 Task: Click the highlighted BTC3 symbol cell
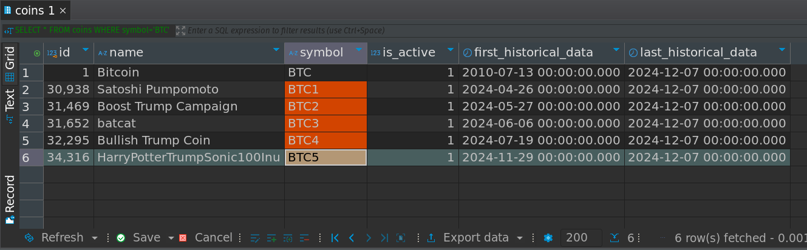pos(325,124)
